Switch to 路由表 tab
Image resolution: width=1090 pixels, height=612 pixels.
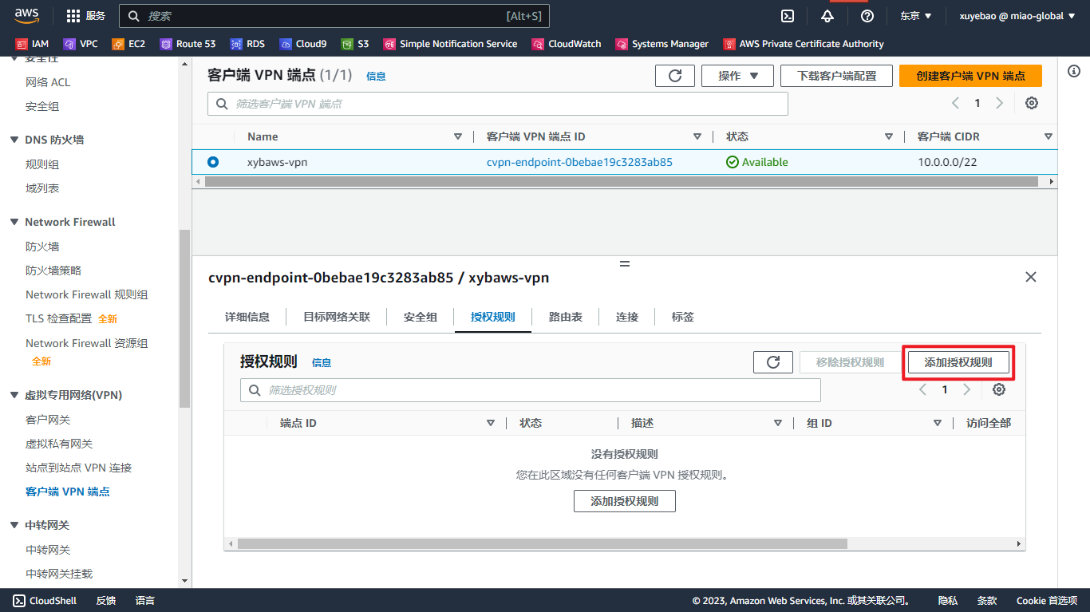tap(566, 317)
